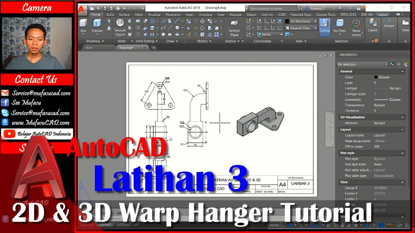Collapse the General section in Properties
Viewport: 415px width, 233px height.
pos(402,71)
